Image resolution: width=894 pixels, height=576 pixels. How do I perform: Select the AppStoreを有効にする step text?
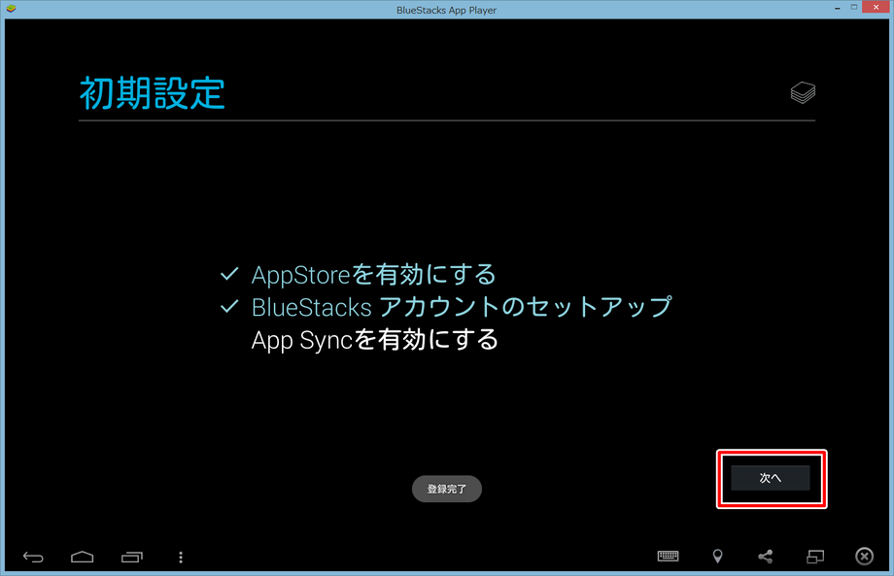tap(373, 275)
